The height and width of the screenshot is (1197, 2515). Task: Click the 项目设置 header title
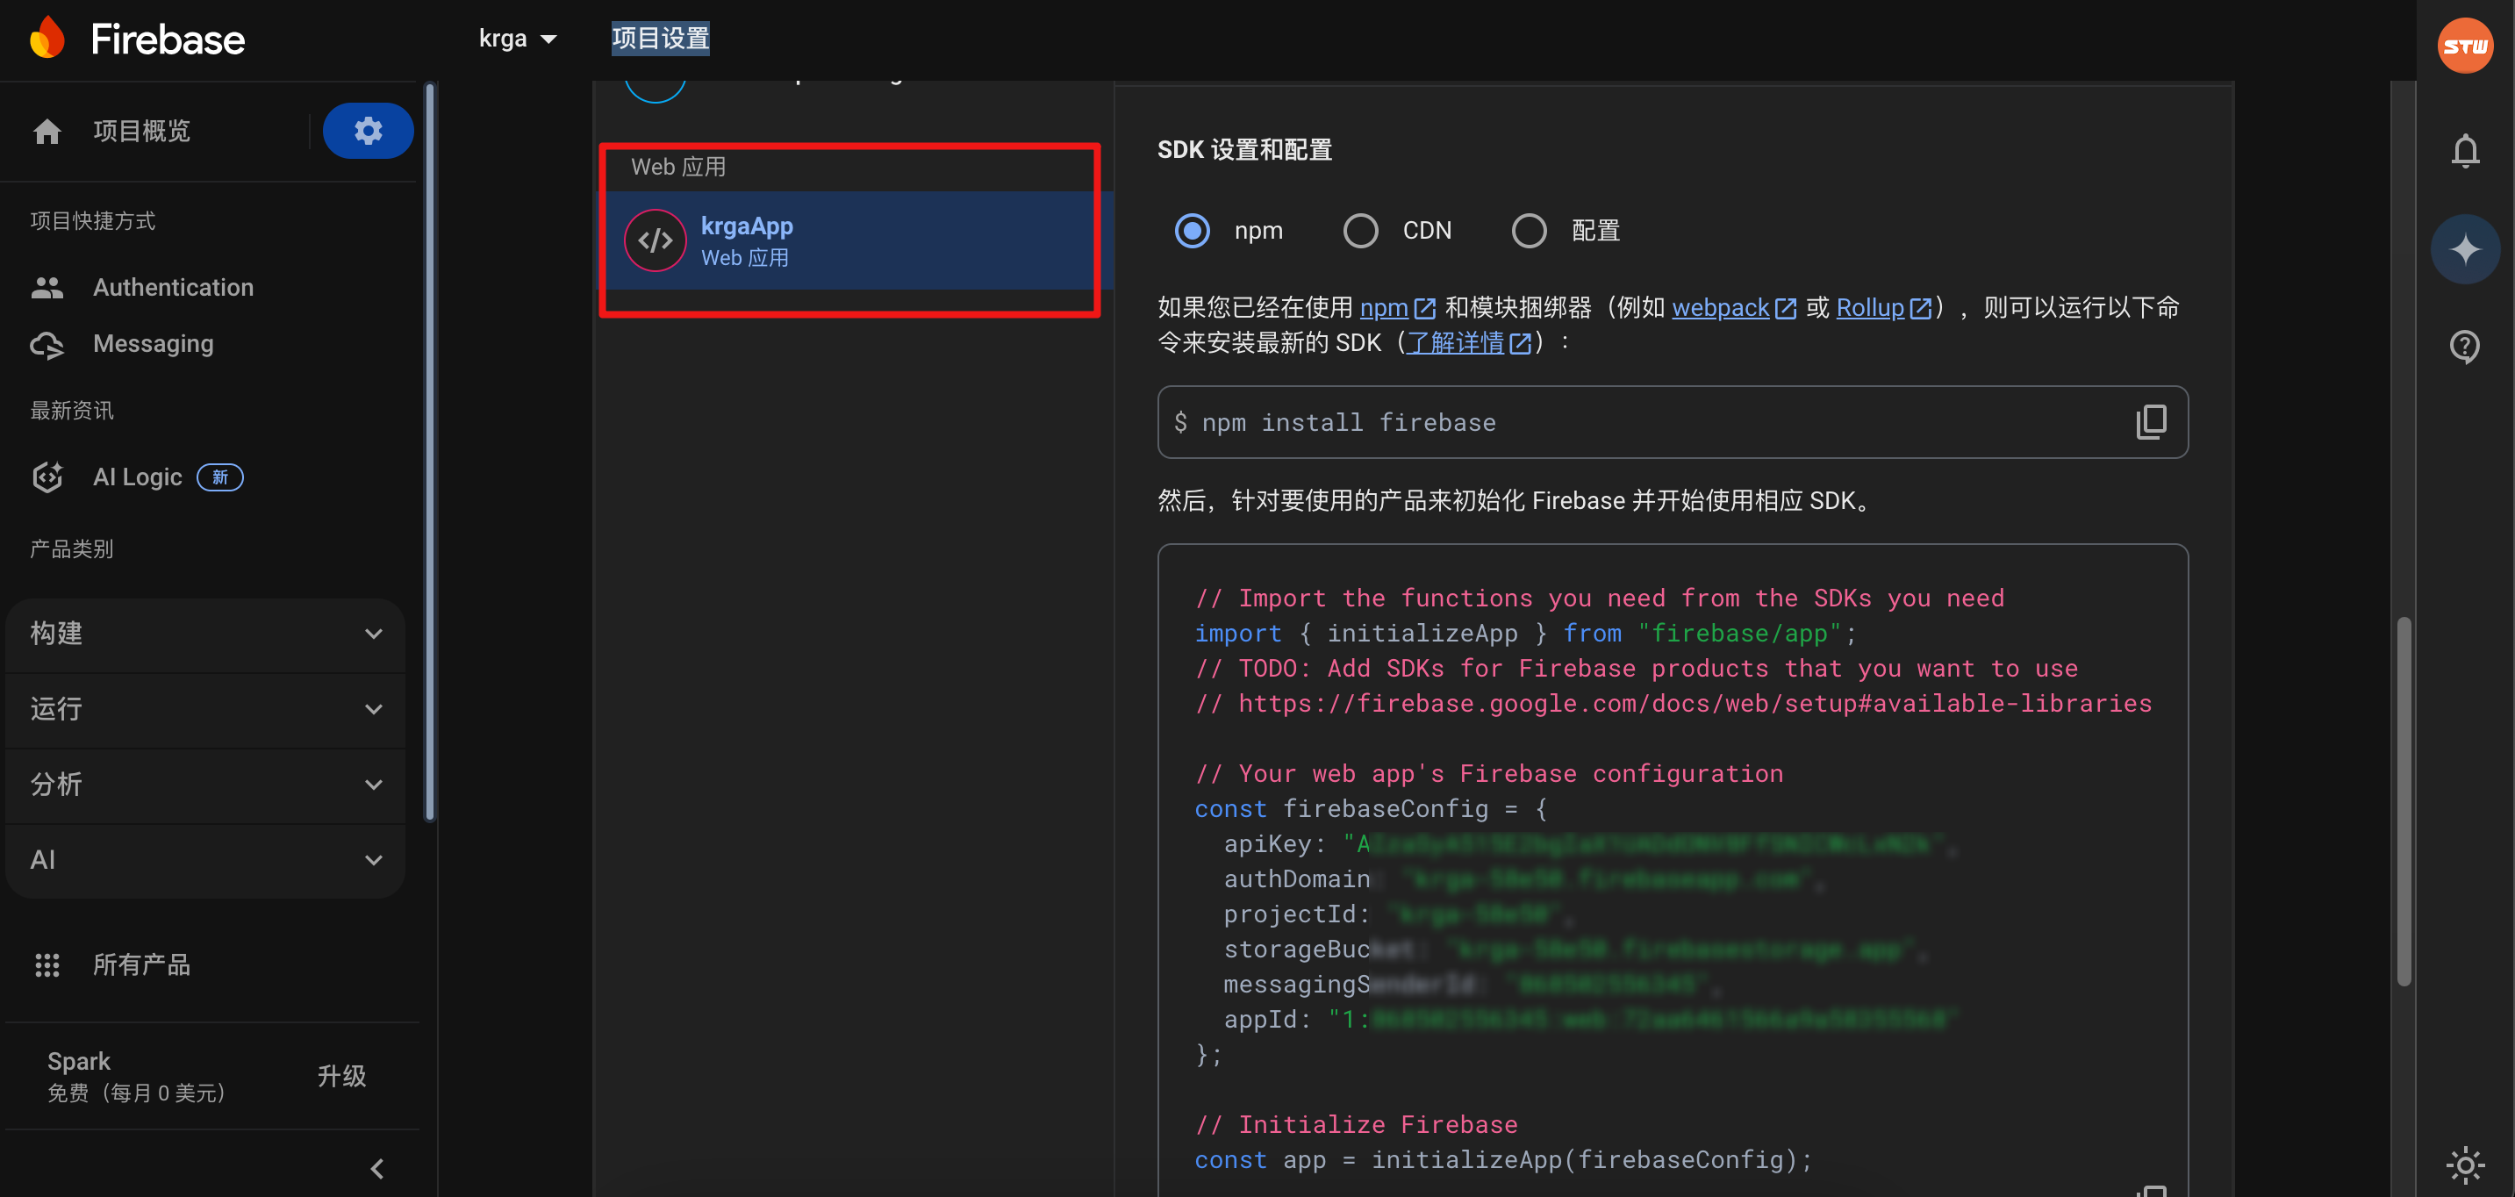[660, 38]
